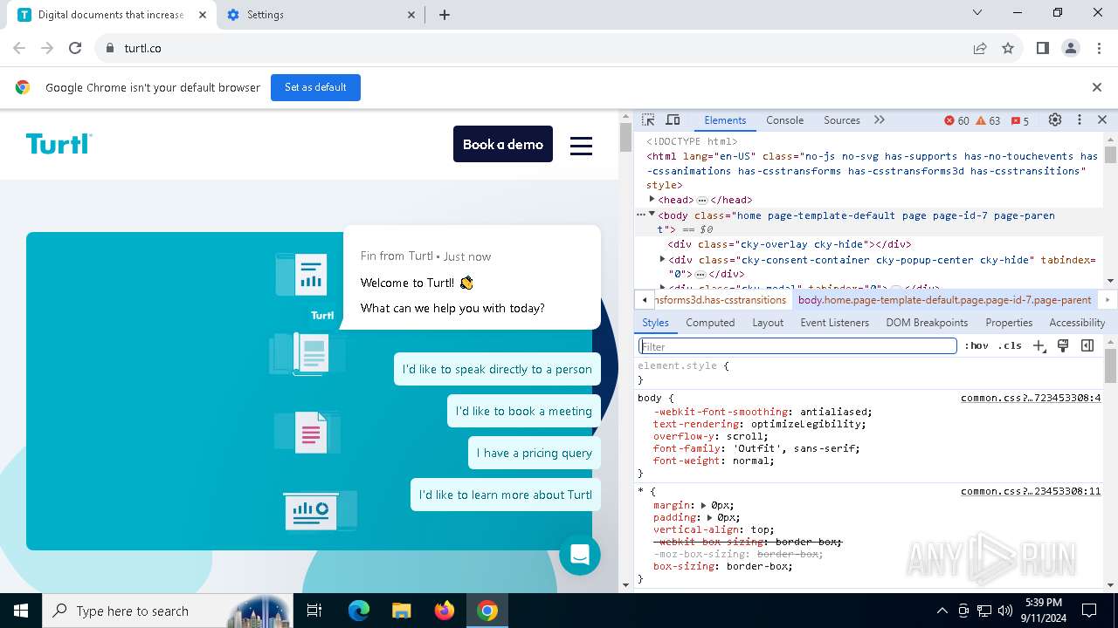Choose 'I'd like to book a meeting'
Viewport: 1118px width, 628px height.
(x=524, y=411)
